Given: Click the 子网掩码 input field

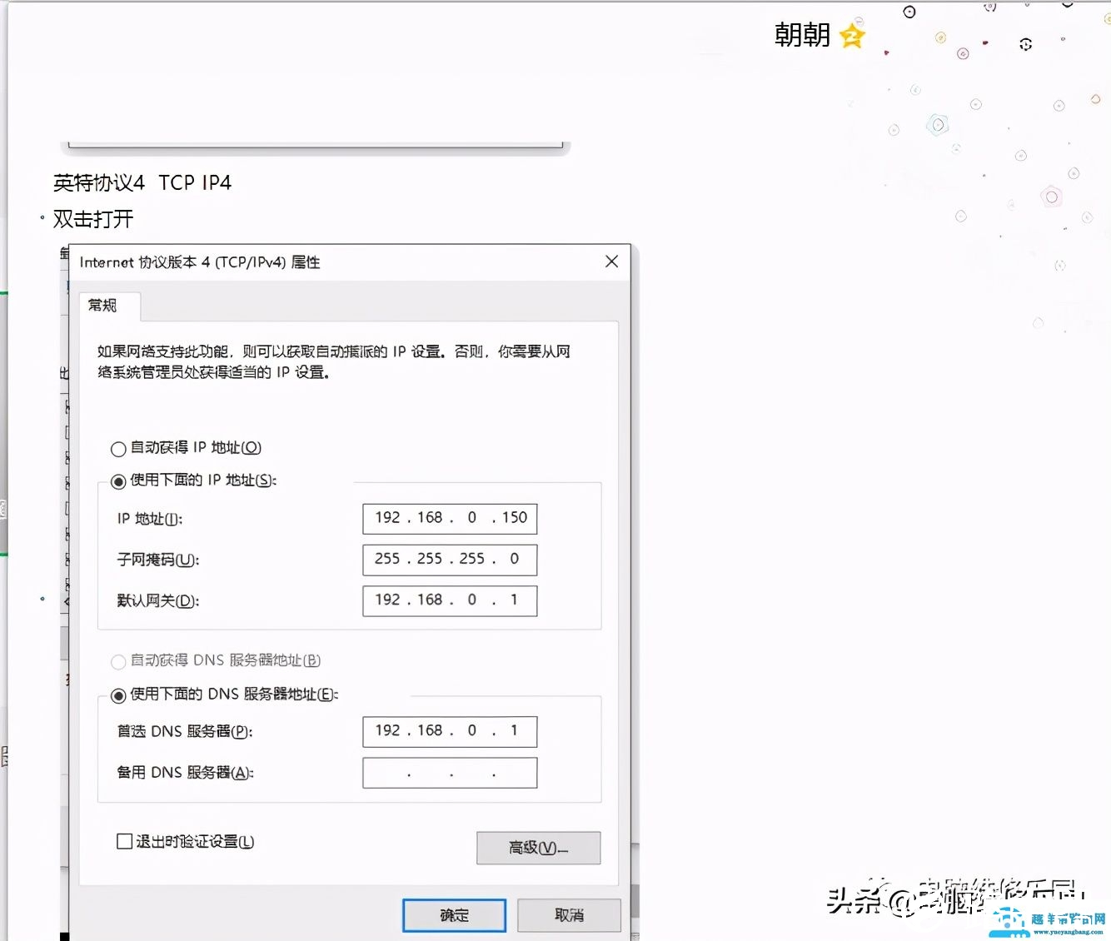Looking at the screenshot, I should [x=450, y=560].
